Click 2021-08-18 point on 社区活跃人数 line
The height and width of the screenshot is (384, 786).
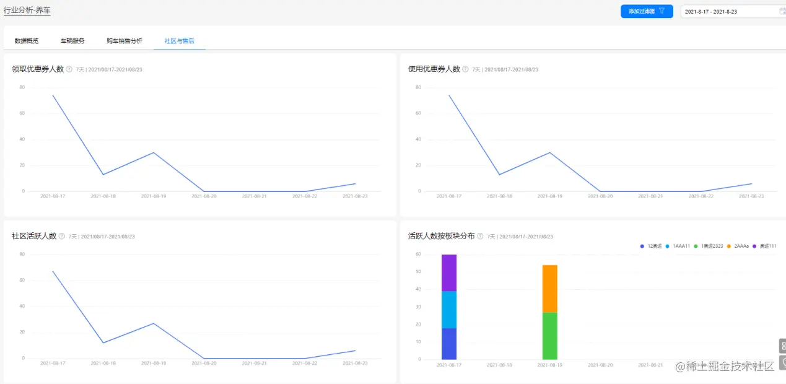point(103,343)
